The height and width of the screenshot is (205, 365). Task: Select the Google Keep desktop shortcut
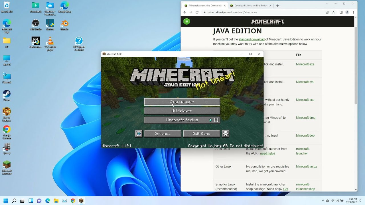[64, 7]
